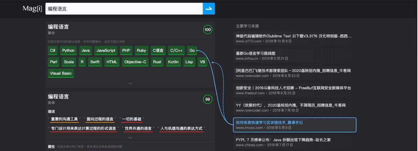Click description 专门设计用来表达计算过程的形式语言

click(x=84, y=129)
